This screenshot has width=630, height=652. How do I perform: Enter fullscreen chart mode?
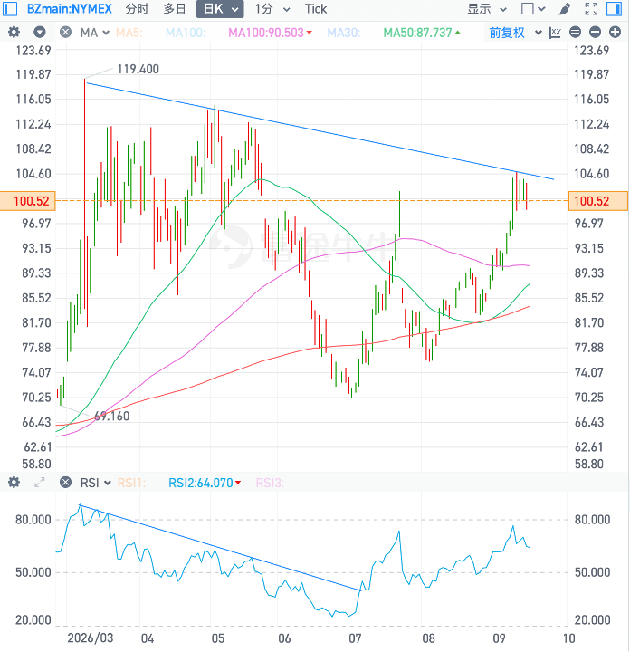591,9
